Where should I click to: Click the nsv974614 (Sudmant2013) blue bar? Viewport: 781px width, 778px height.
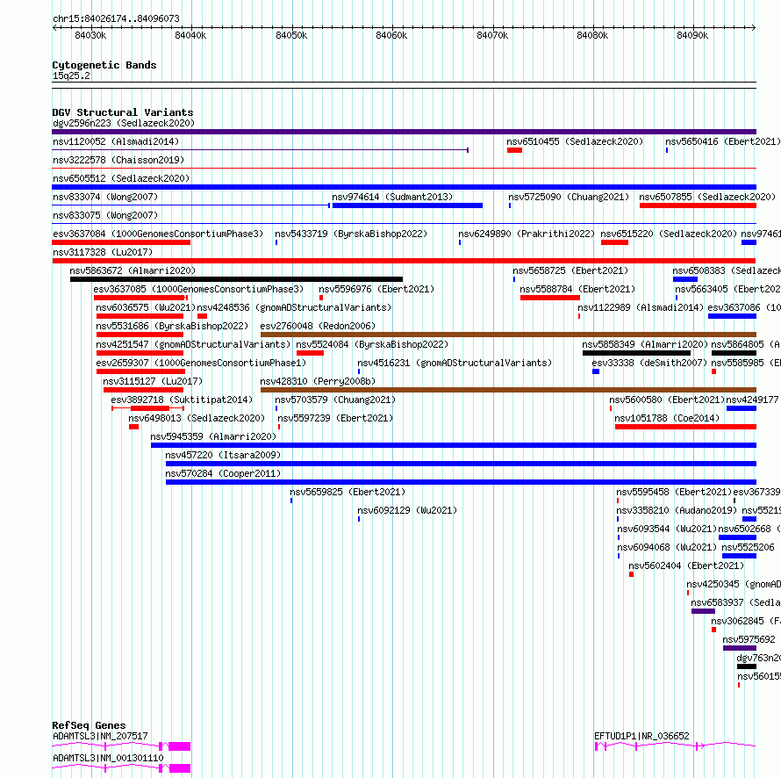(x=407, y=205)
